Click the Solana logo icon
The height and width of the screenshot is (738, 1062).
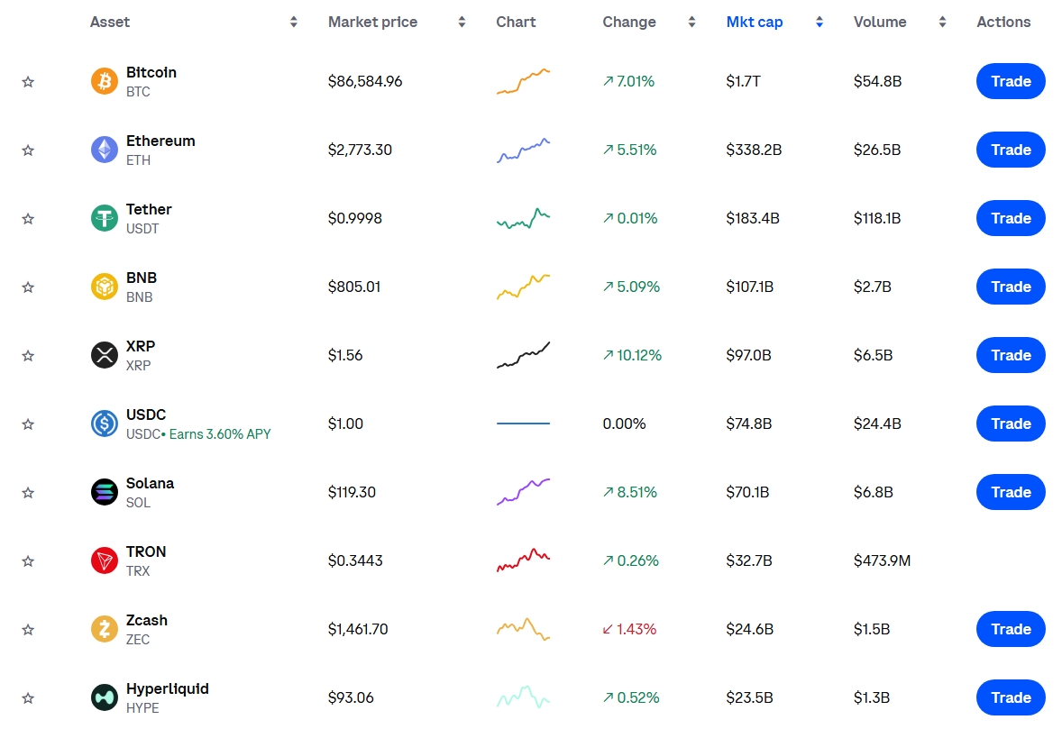[105, 492]
